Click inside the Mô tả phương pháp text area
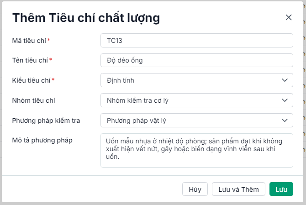Screen dimensions: 306x205 point(196,150)
